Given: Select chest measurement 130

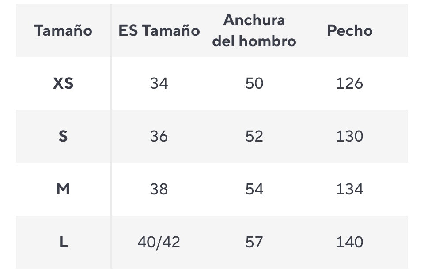Looking at the screenshot, I should [349, 136].
